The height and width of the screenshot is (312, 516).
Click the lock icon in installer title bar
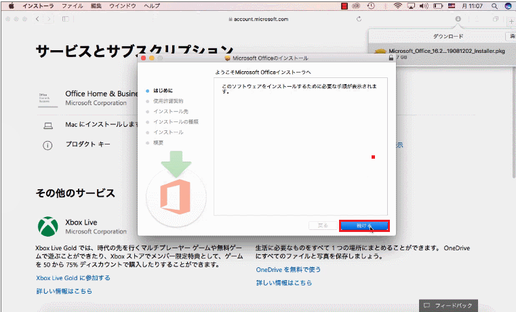[391, 58]
